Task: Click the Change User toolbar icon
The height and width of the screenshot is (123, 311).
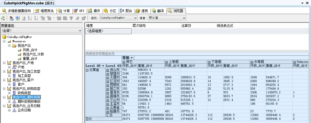Action: click(x=11, y=18)
